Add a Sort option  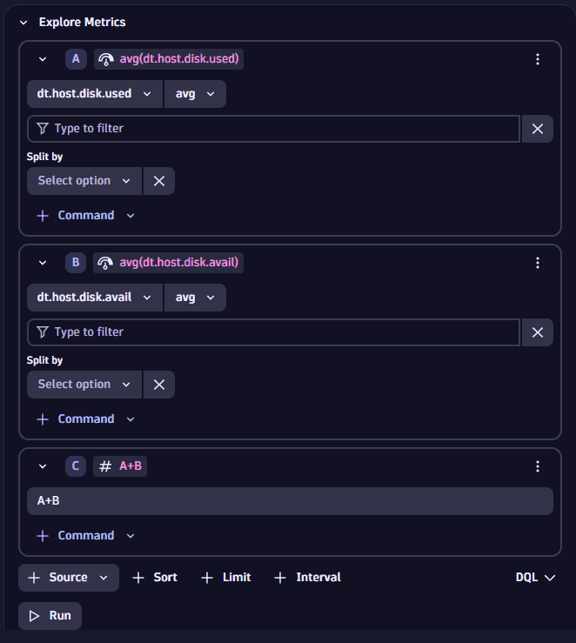(x=155, y=578)
